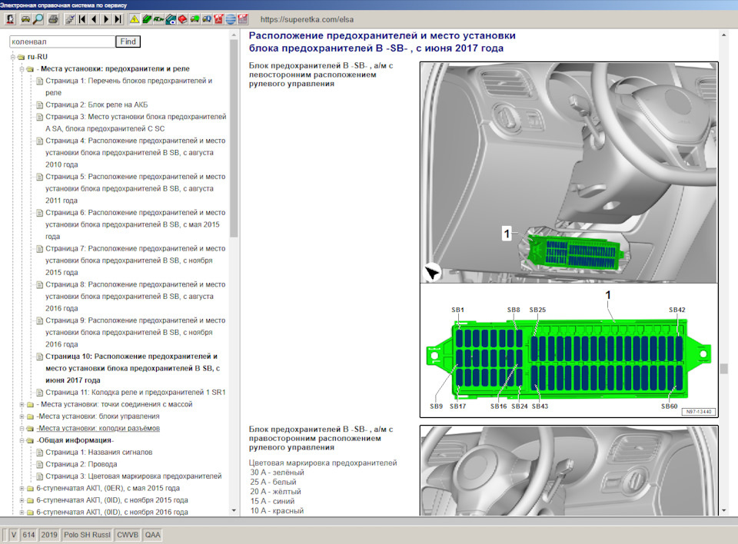The width and height of the screenshot is (738, 544).
Task: Click the Polo SH Russl status field
Action: 87,535
